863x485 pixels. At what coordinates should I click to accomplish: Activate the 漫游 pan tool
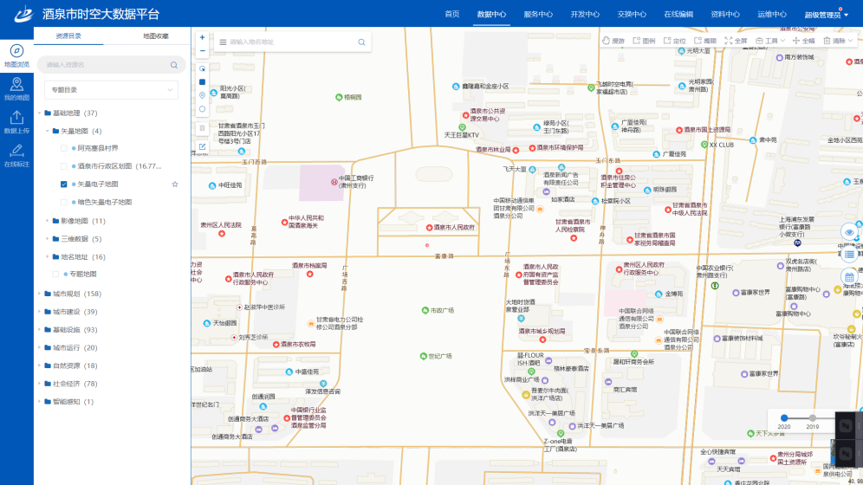point(613,41)
